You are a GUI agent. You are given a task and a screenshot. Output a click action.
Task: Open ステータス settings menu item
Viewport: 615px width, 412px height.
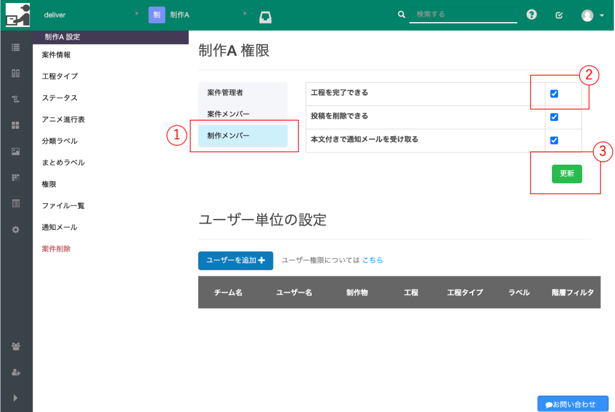click(x=59, y=98)
